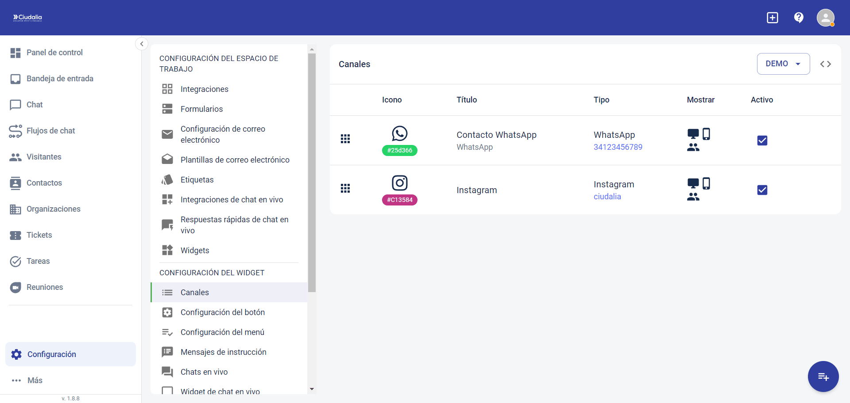The height and width of the screenshot is (403, 850).
Task: Open the user avatar profile menu
Action: pos(825,18)
